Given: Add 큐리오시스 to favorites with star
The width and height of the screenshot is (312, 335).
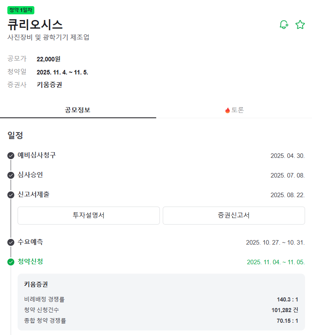Looking at the screenshot, I should [300, 25].
